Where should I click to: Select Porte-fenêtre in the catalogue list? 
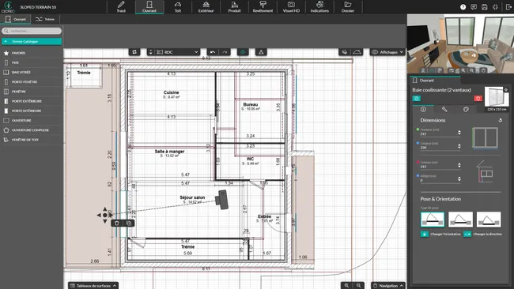pos(25,82)
